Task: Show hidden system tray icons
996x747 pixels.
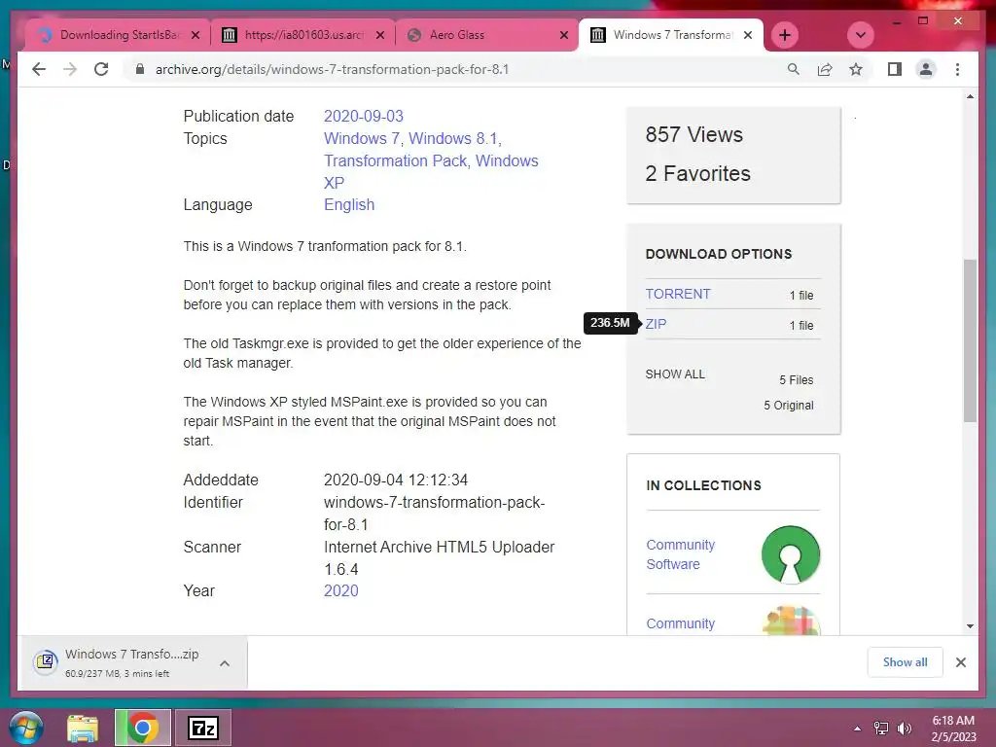Action: pyautogui.click(x=858, y=729)
